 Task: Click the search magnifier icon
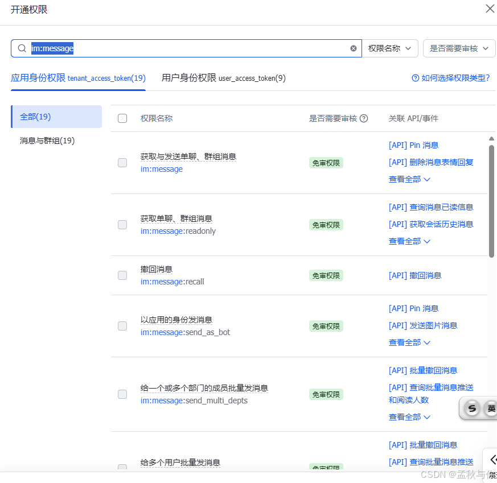[22, 48]
